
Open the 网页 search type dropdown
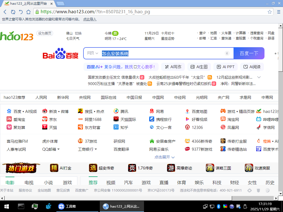pyautogui.click(x=92, y=53)
